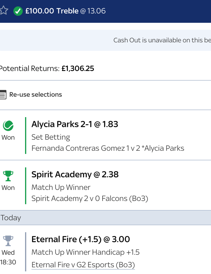Click the 13.06 treble odds in header
The image size is (211, 274).
tap(96, 11)
